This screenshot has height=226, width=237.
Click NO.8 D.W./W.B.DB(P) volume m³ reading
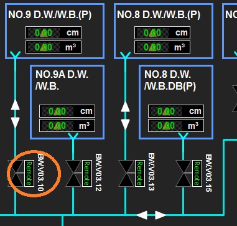click(166, 126)
